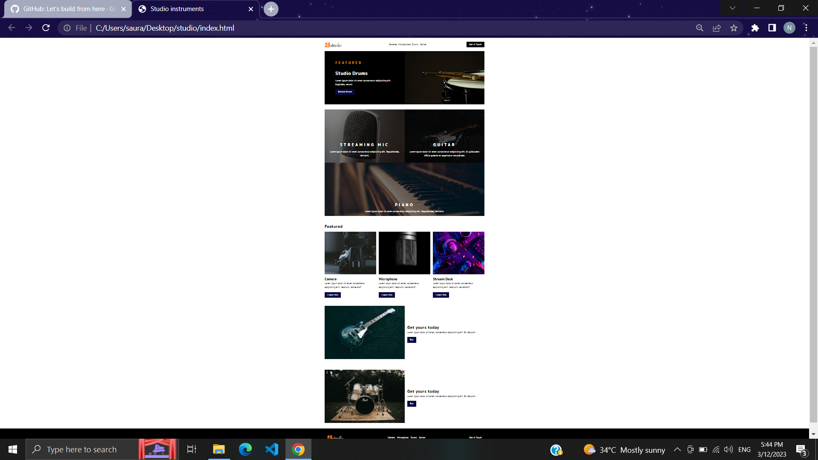Open the Extensions puzzle icon

(755, 28)
